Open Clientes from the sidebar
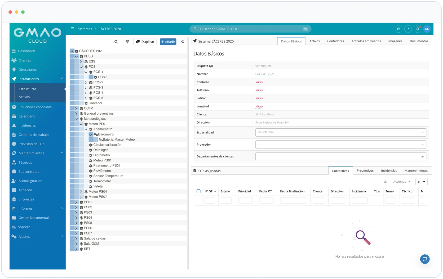The width and height of the screenshot is (443, 279). (x=25, y=60)
